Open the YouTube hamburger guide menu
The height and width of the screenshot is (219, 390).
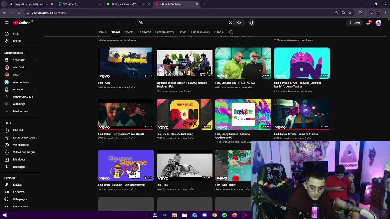(6, 23)
